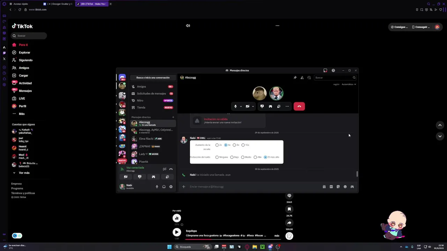The width and height of the screenshot is (447, 251).
Task: Open TikTok video three-dot options menu
Action: click(277, 25)
